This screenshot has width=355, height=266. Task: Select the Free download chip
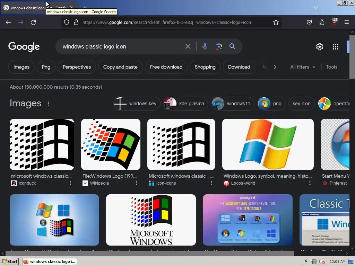[166, 67]
